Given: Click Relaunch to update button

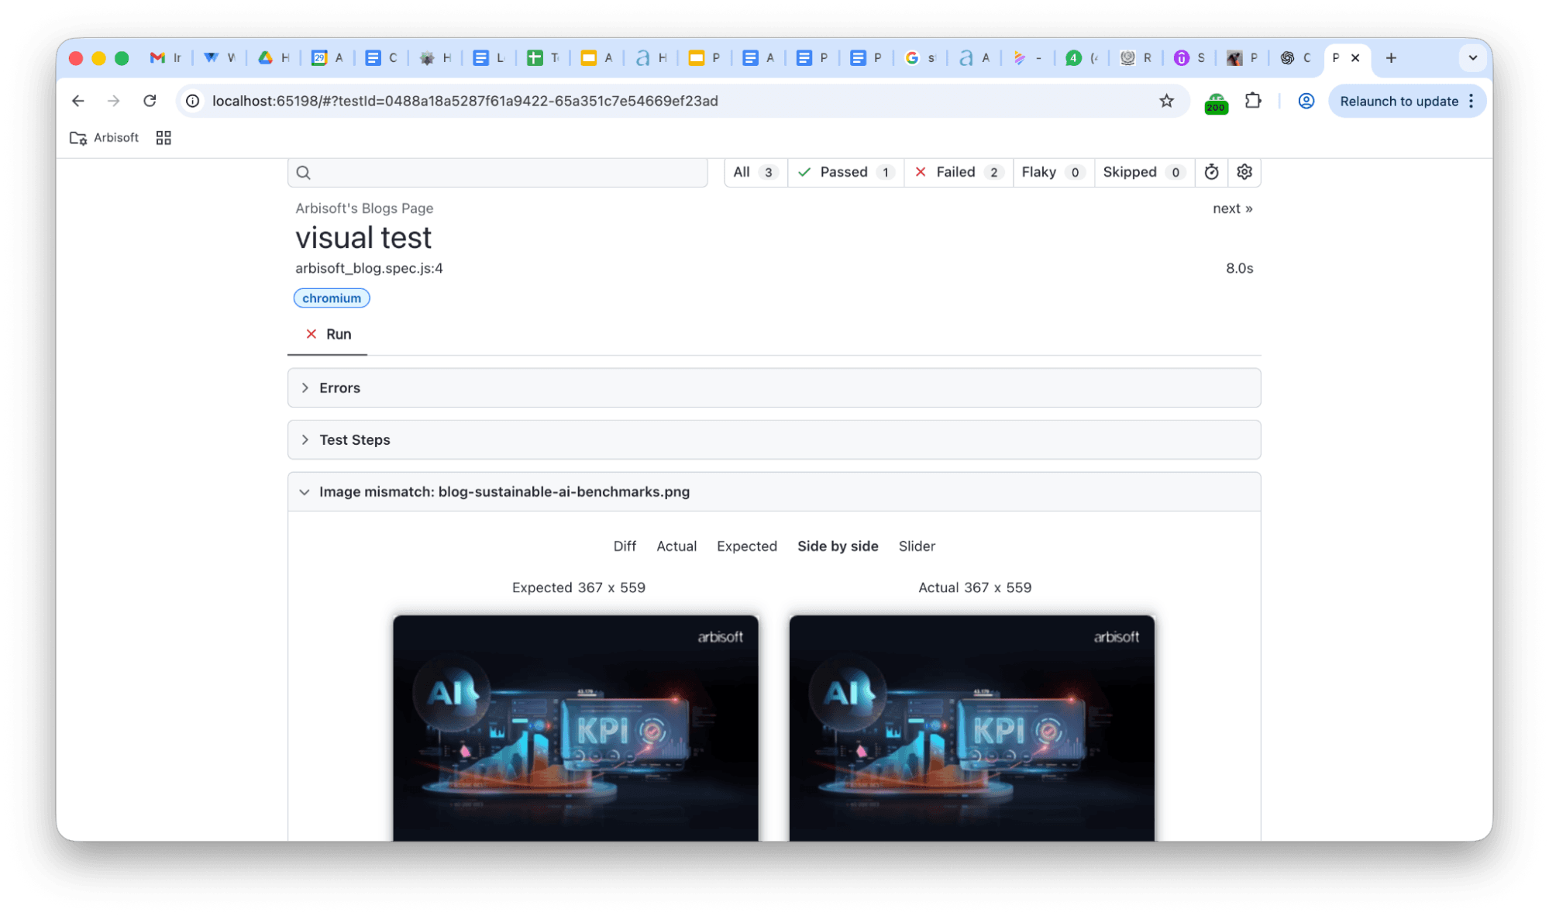Looking at the screenshot, I should click(x=1399, y=102).
